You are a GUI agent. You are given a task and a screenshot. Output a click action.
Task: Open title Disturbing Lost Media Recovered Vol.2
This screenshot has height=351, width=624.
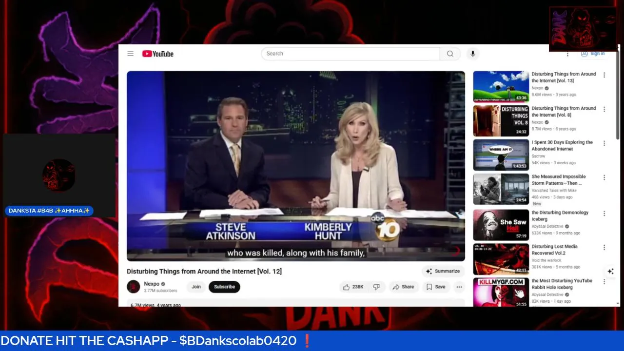click(x=554, y=250)
